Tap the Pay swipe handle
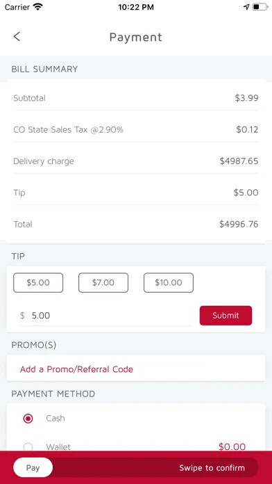 point(33,467)
